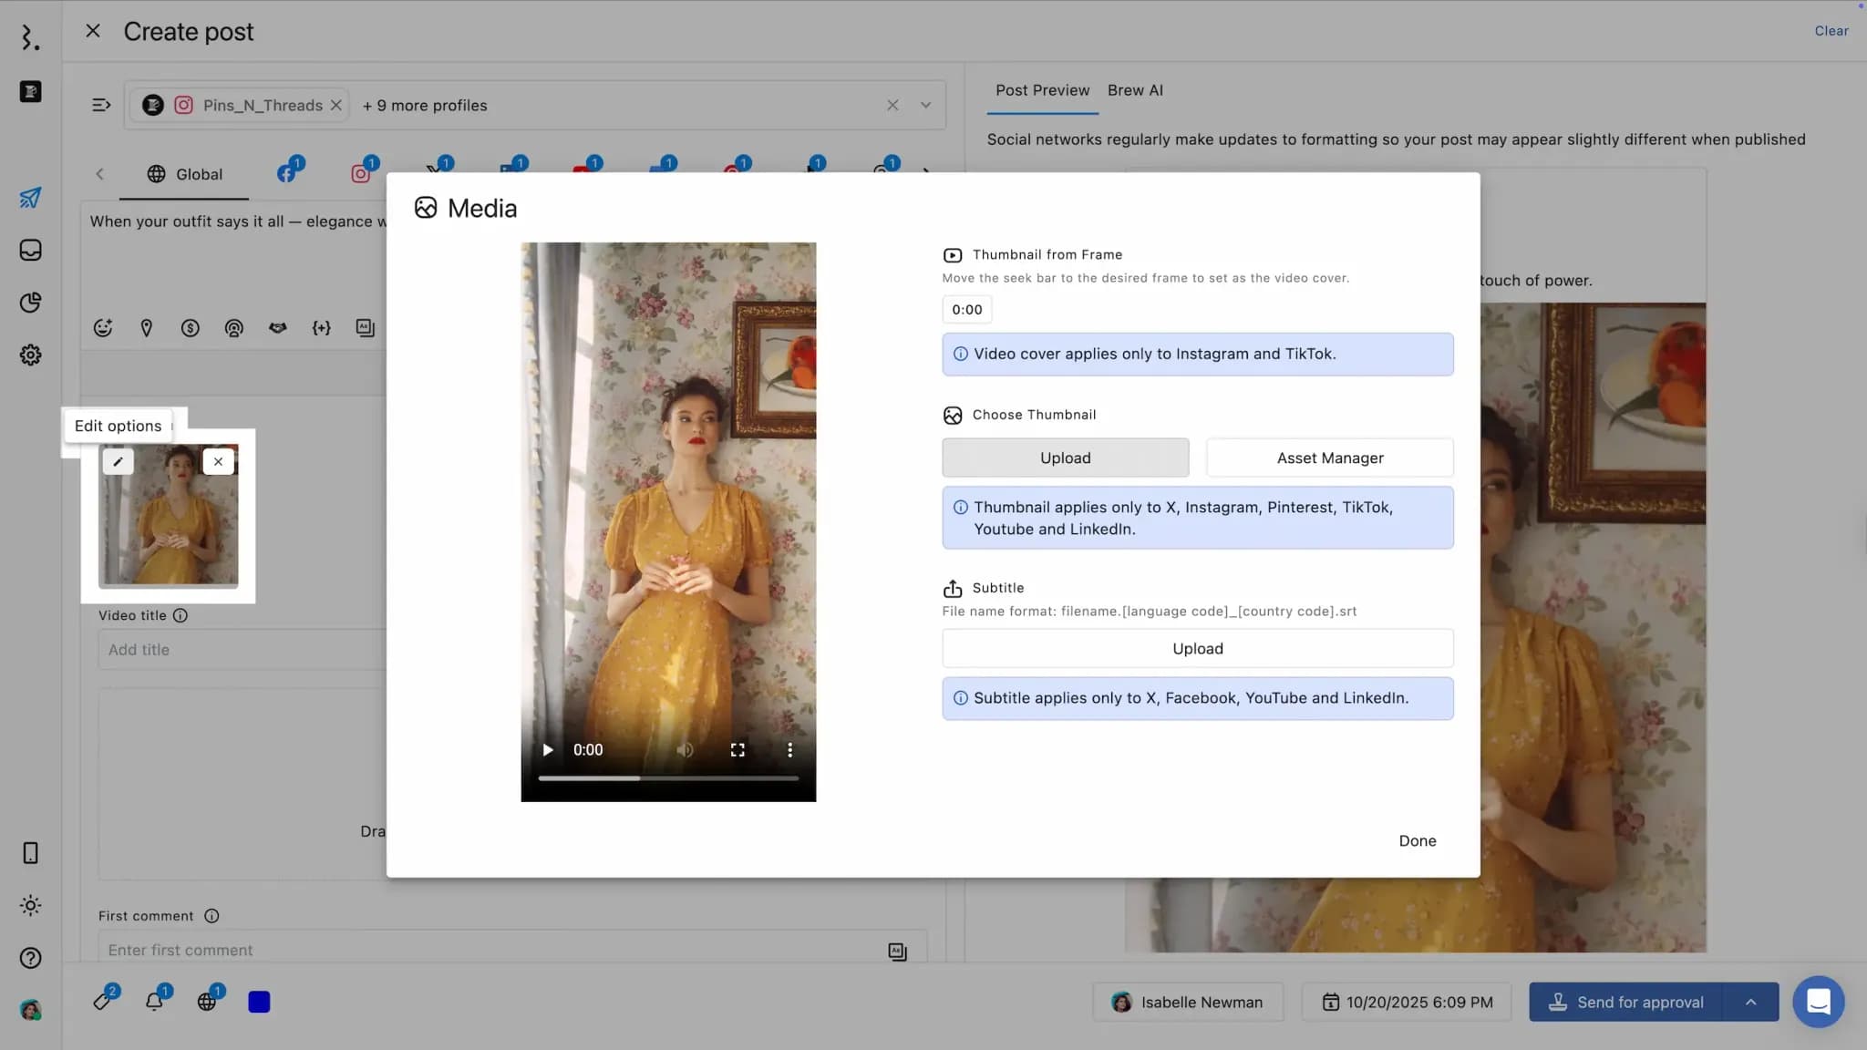This screenshot has height=1050, width=1867.
Task: Expand the profiles selector dropdown chevron
Action: point(925,106)
